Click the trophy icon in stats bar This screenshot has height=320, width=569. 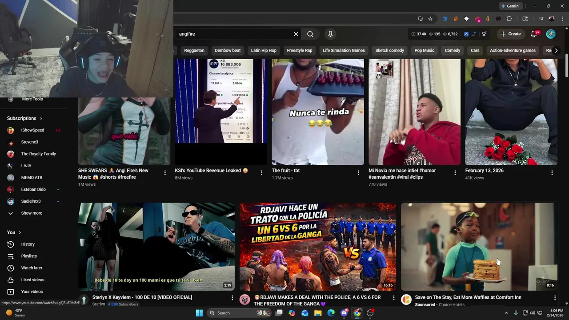coord(484,34)
